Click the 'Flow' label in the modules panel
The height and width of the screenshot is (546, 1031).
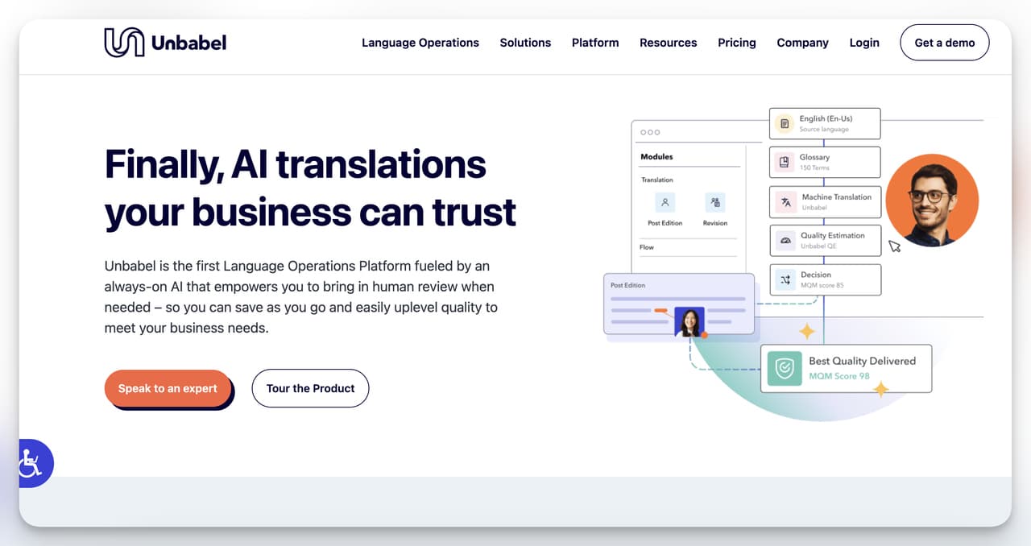point(647,247)
